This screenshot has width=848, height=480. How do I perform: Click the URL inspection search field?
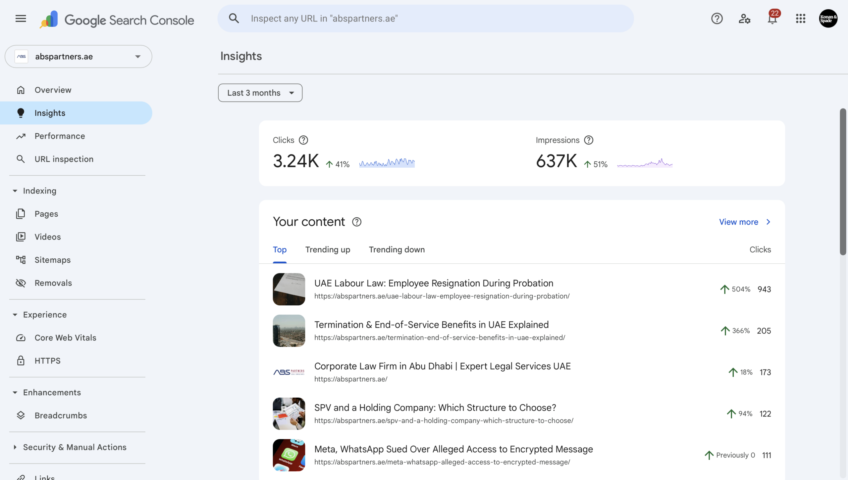pos(426,19)
